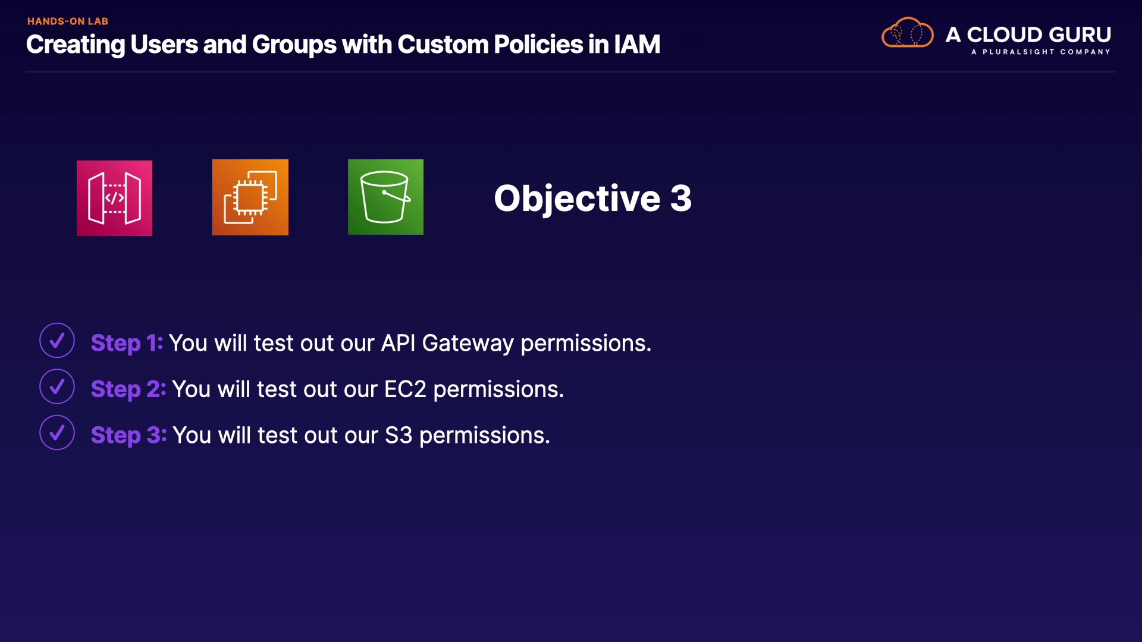The height and width of the screenshot is (642, 1142).
Task: Click the HANDS-ON LAB label
Action: pyautogui.click(x=68, y=21)
